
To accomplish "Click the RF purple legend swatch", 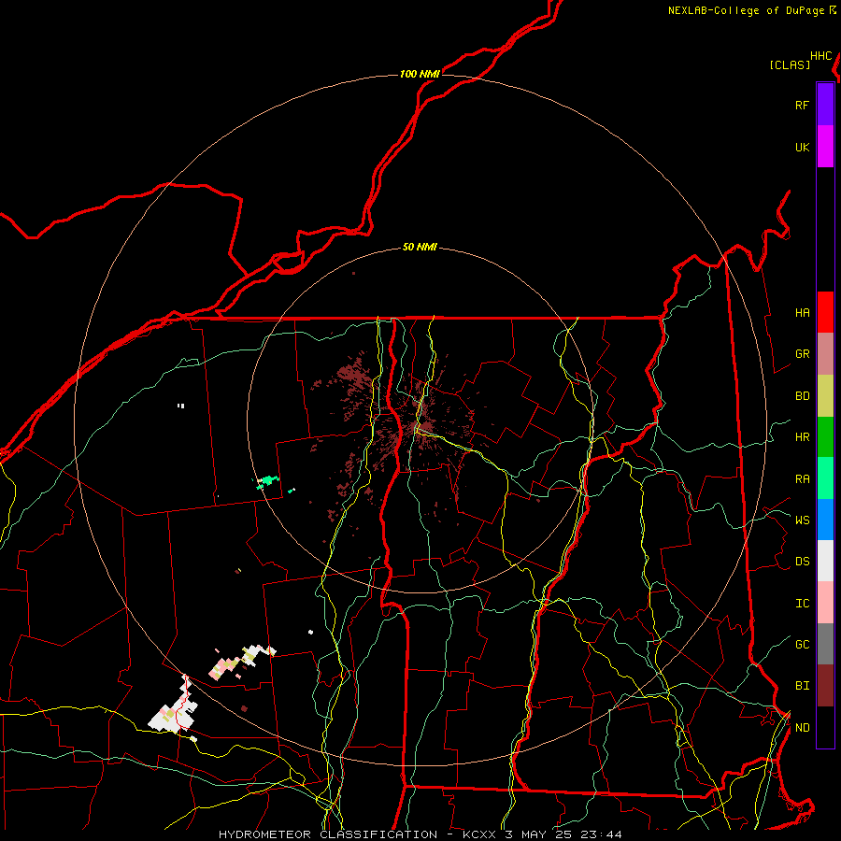I will tap(825, 105).
